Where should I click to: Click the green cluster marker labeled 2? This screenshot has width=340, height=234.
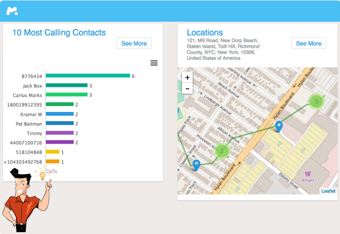[222, 151]
